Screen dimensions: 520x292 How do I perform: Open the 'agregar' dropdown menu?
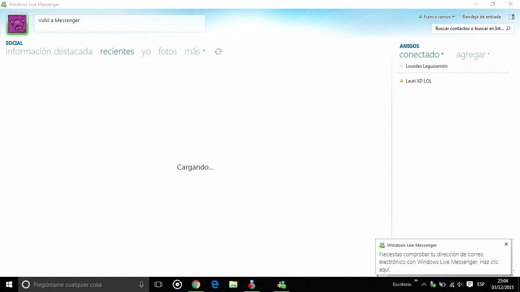click(x=473, y=55)
